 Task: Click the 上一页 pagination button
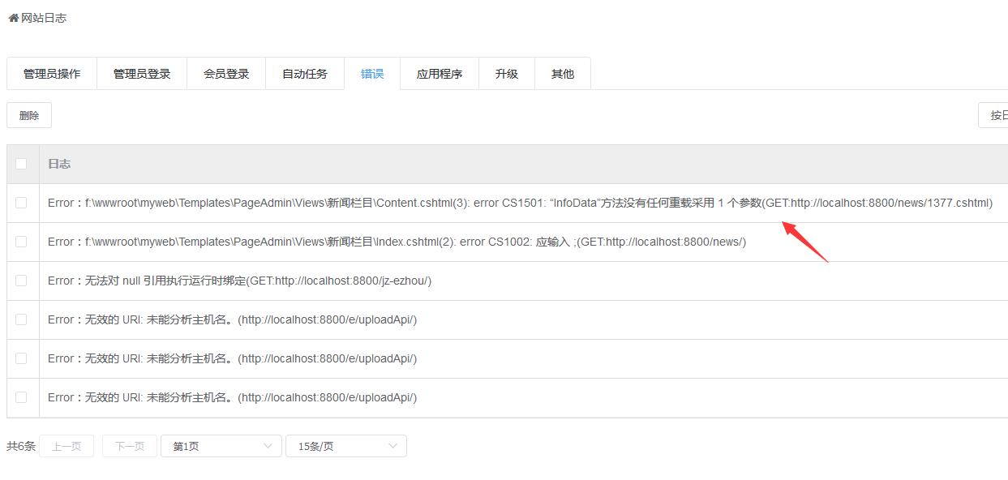tap(66, 445)
